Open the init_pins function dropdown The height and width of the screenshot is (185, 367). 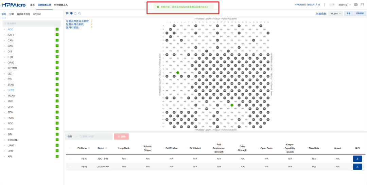click(336, 14)
